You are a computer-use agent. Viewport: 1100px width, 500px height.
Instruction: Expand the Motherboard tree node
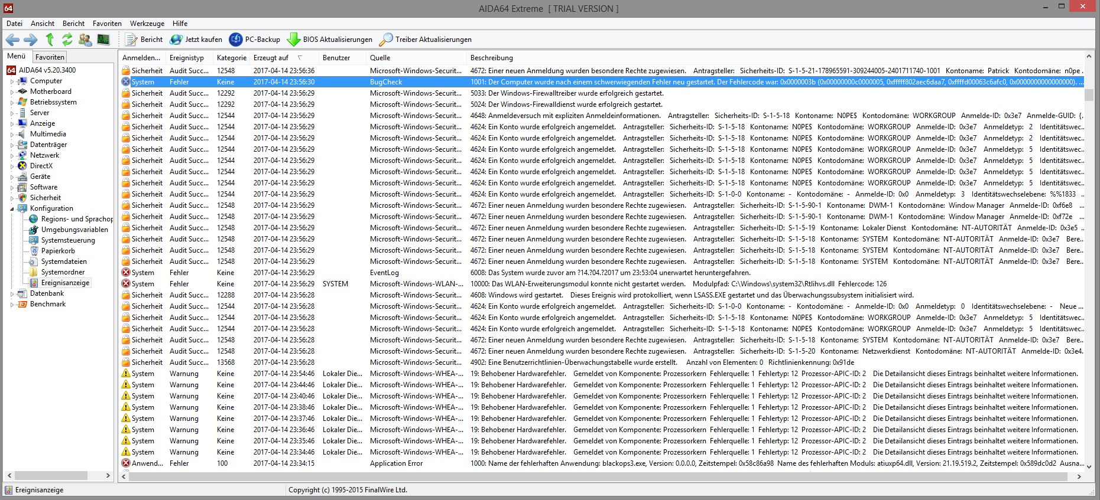point(12,92)
